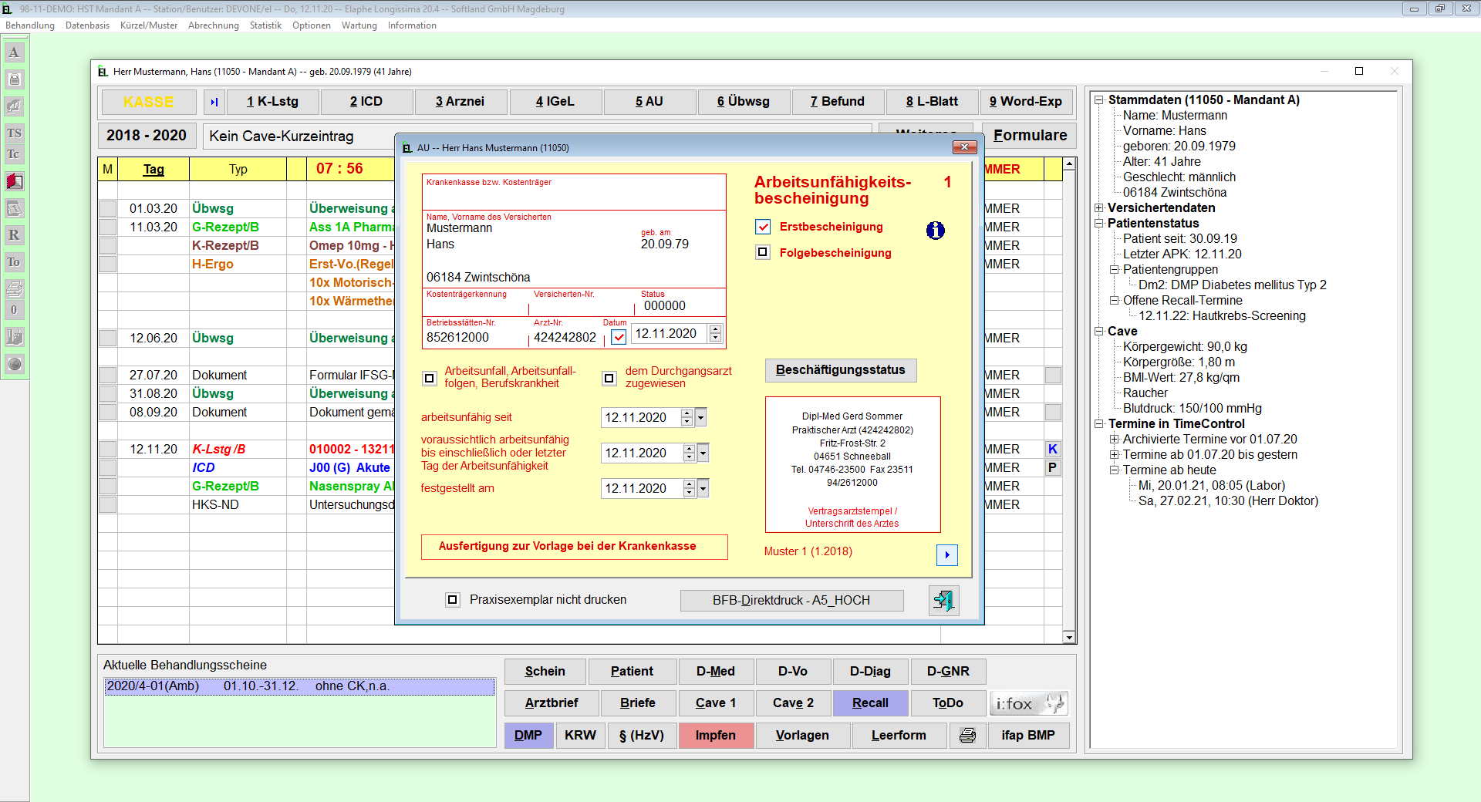The height and width of the screenshot is (802, 1481).
Task: Switch to the 2 ICD tab
Action: pos(366,101)
